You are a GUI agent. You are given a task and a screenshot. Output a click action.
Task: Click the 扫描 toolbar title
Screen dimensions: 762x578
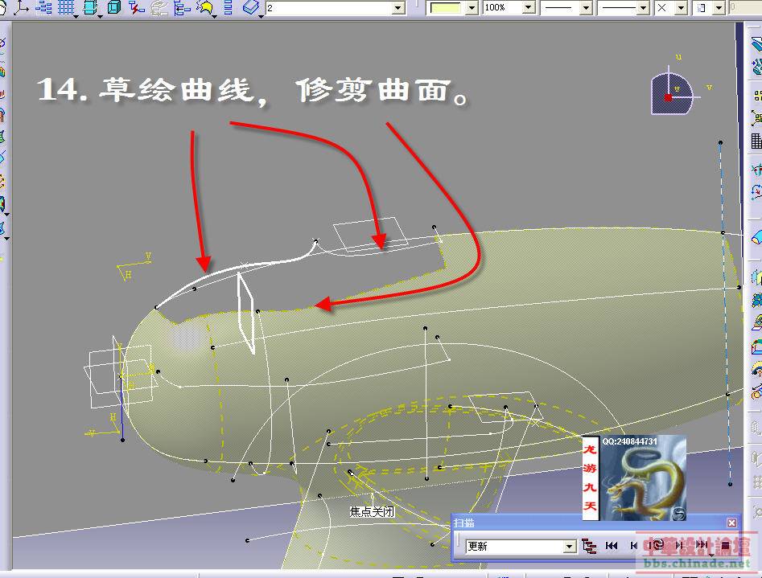click(x=464, y=523)
